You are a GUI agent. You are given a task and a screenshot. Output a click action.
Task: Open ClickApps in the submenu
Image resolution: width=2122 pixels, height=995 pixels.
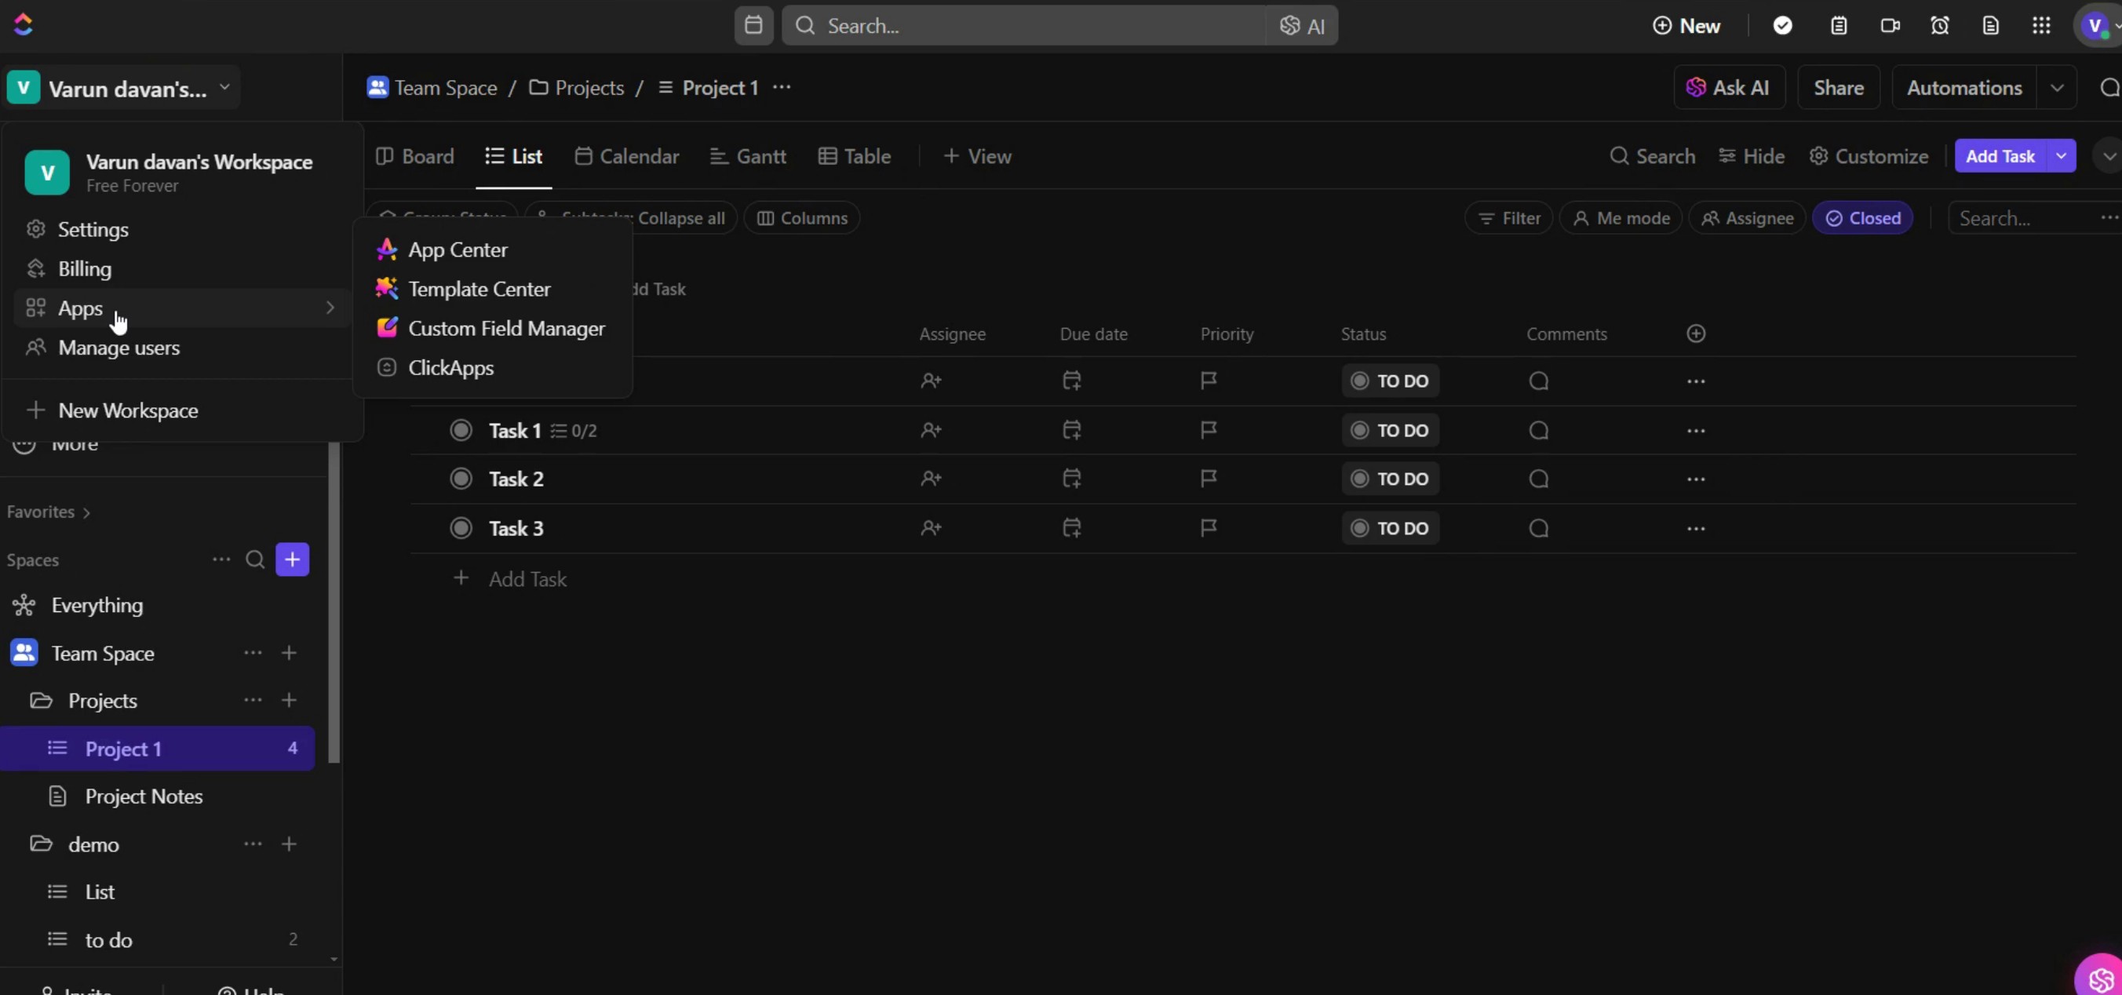pos(450,367)
